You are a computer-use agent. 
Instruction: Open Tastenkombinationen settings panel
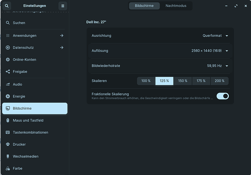pyautogui.click(x=35, y=132)
